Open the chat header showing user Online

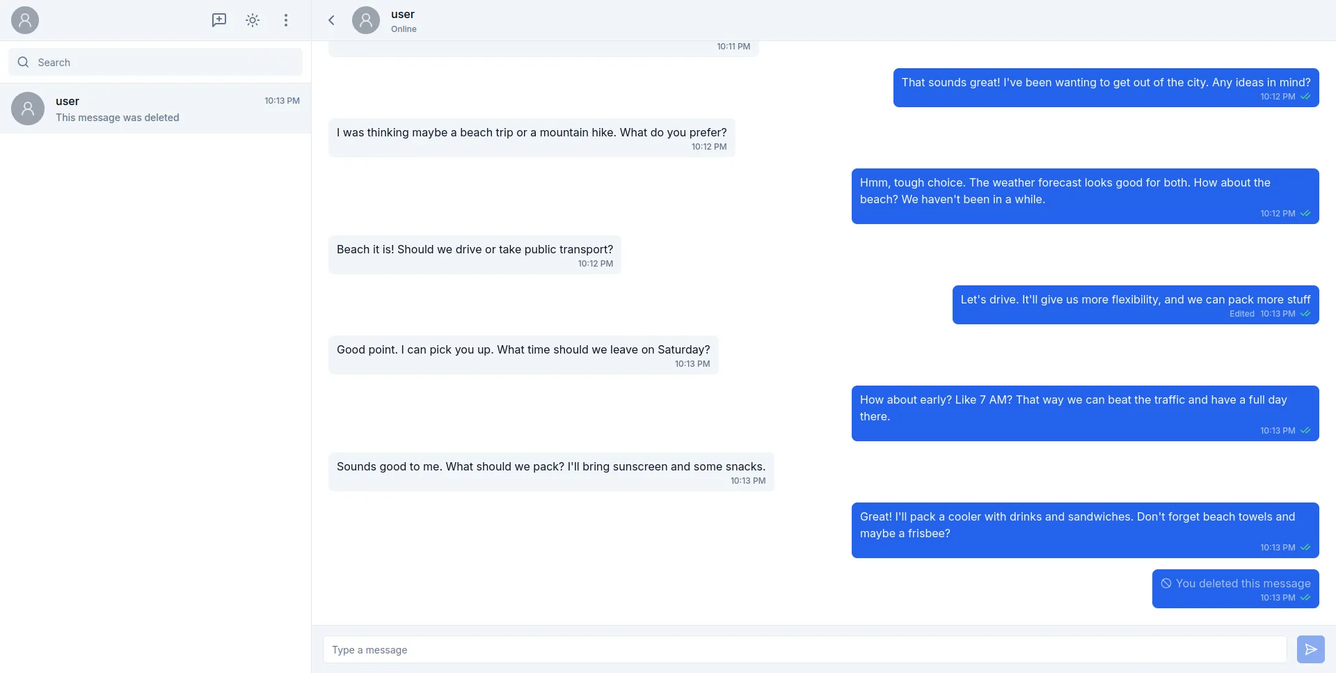[x=404, y=20]
